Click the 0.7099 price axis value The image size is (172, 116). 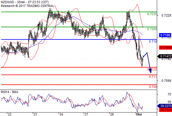pyautogui.click(x=166, y=81)
